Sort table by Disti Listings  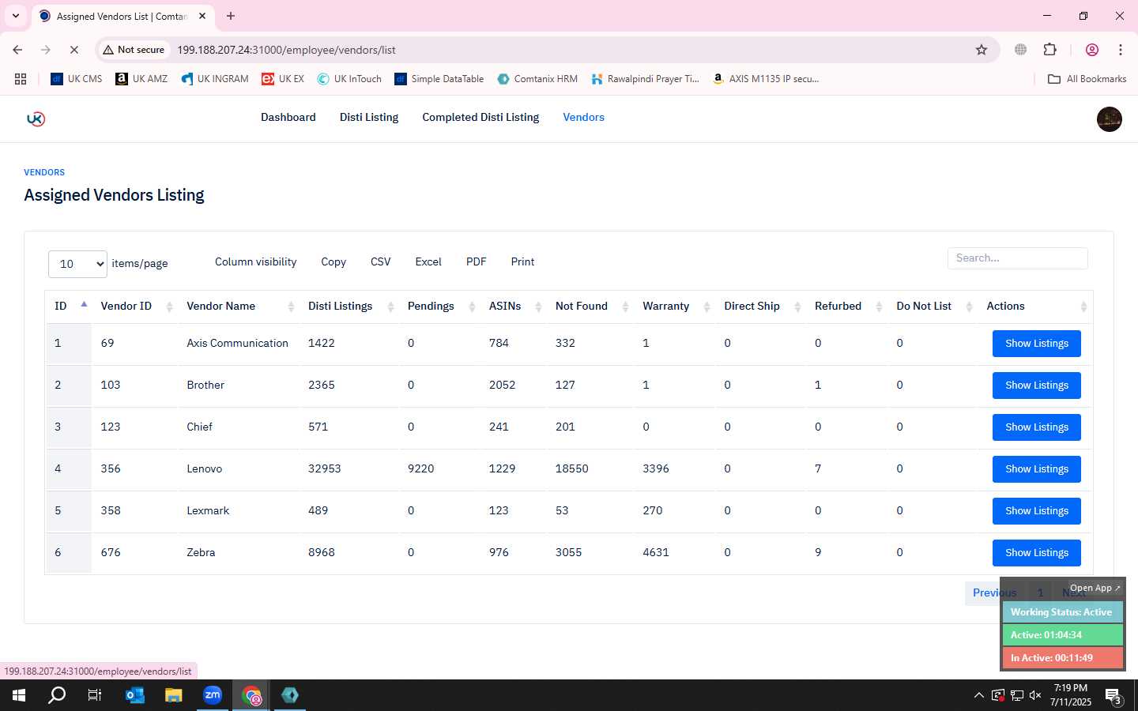point(350,306)
